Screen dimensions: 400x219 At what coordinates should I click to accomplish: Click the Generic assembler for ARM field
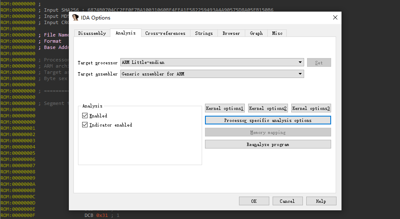[x=212, y=74]
